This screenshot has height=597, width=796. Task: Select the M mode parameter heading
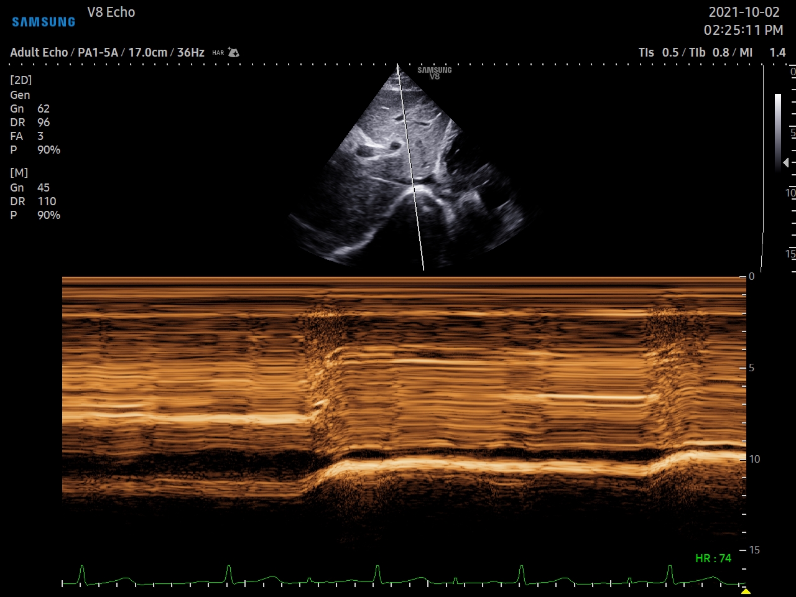(x=19, y=173)
